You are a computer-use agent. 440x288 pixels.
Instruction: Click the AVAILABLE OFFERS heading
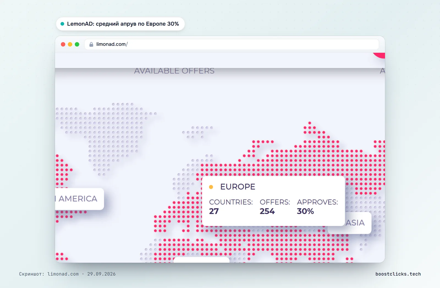click(x=174, y=71)
